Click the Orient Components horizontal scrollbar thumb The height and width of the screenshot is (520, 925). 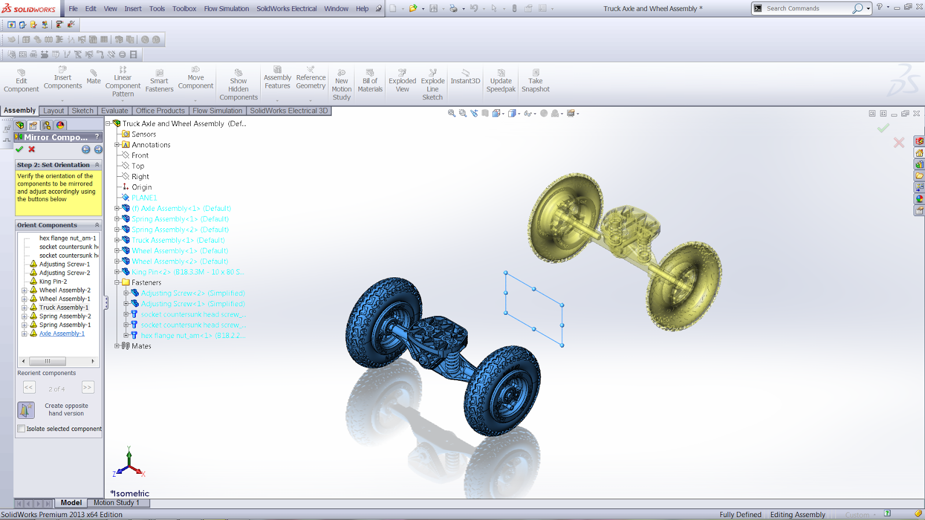(47, 361)
